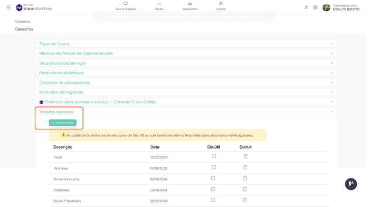Go to Área de Trabalho tab

click(x=126, y=6)
